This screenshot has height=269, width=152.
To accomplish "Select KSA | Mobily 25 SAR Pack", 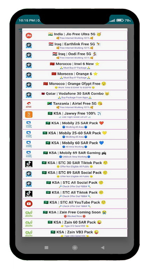I will point(75,125).
